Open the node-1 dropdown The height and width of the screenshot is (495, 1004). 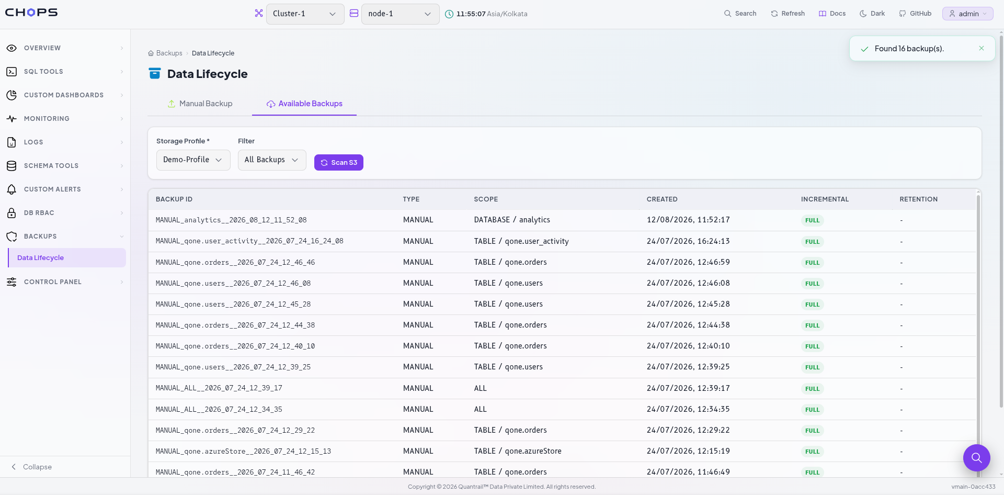pyautogui.click(x=400, y=14)
